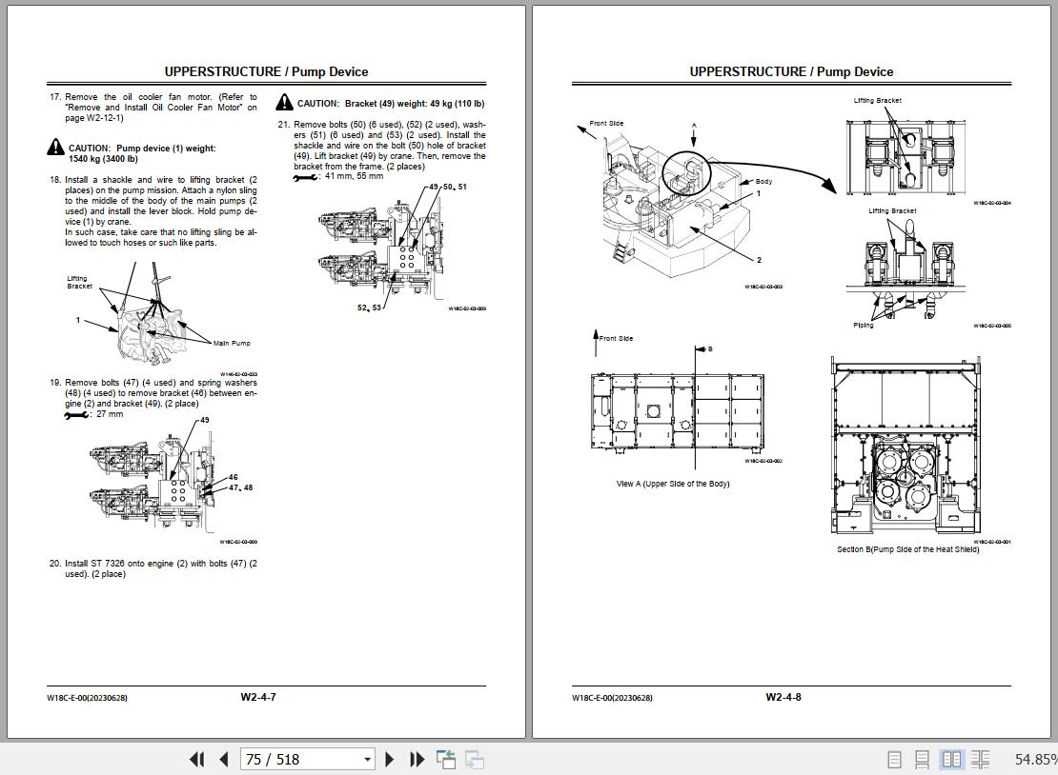Click the W2-4-8 page number text

coord(783,697)
